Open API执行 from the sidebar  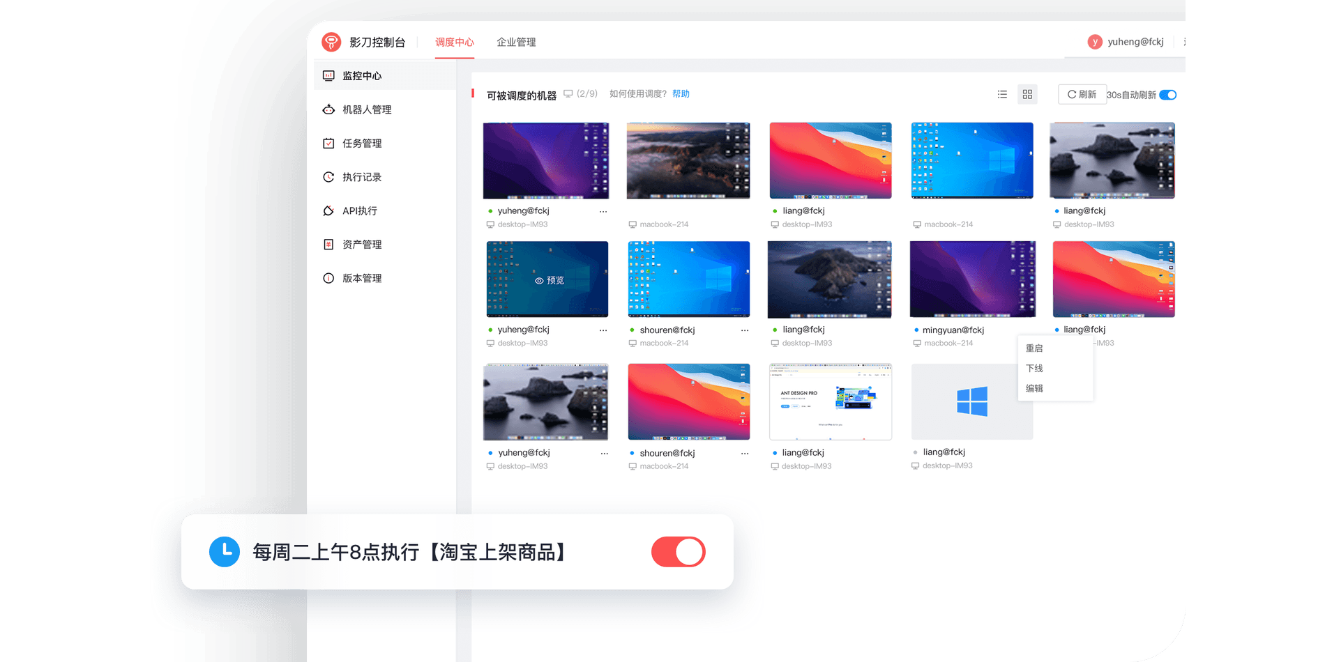pyautogui.click(x=359, y=210)
